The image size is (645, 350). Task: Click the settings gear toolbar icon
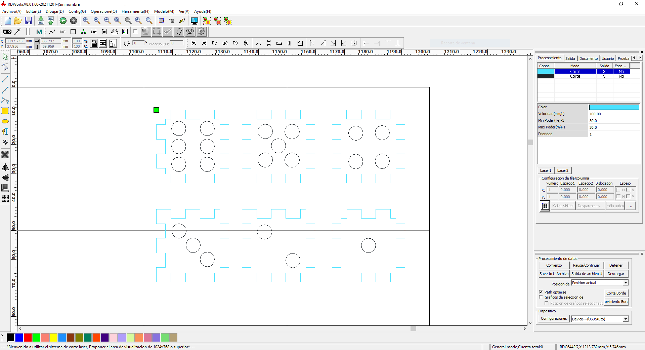coord(201,32)
